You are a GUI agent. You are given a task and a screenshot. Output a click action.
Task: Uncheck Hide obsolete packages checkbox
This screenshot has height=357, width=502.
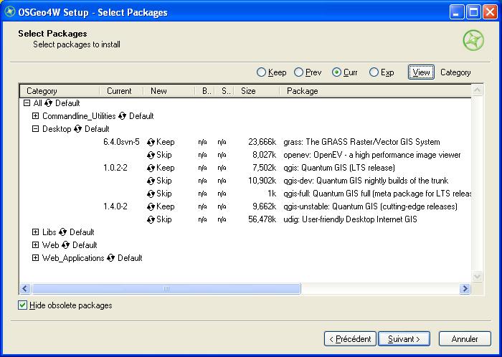pos(24,305)
